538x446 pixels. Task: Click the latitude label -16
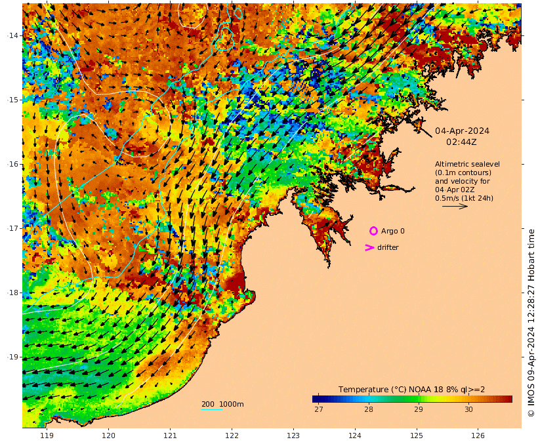13,164
